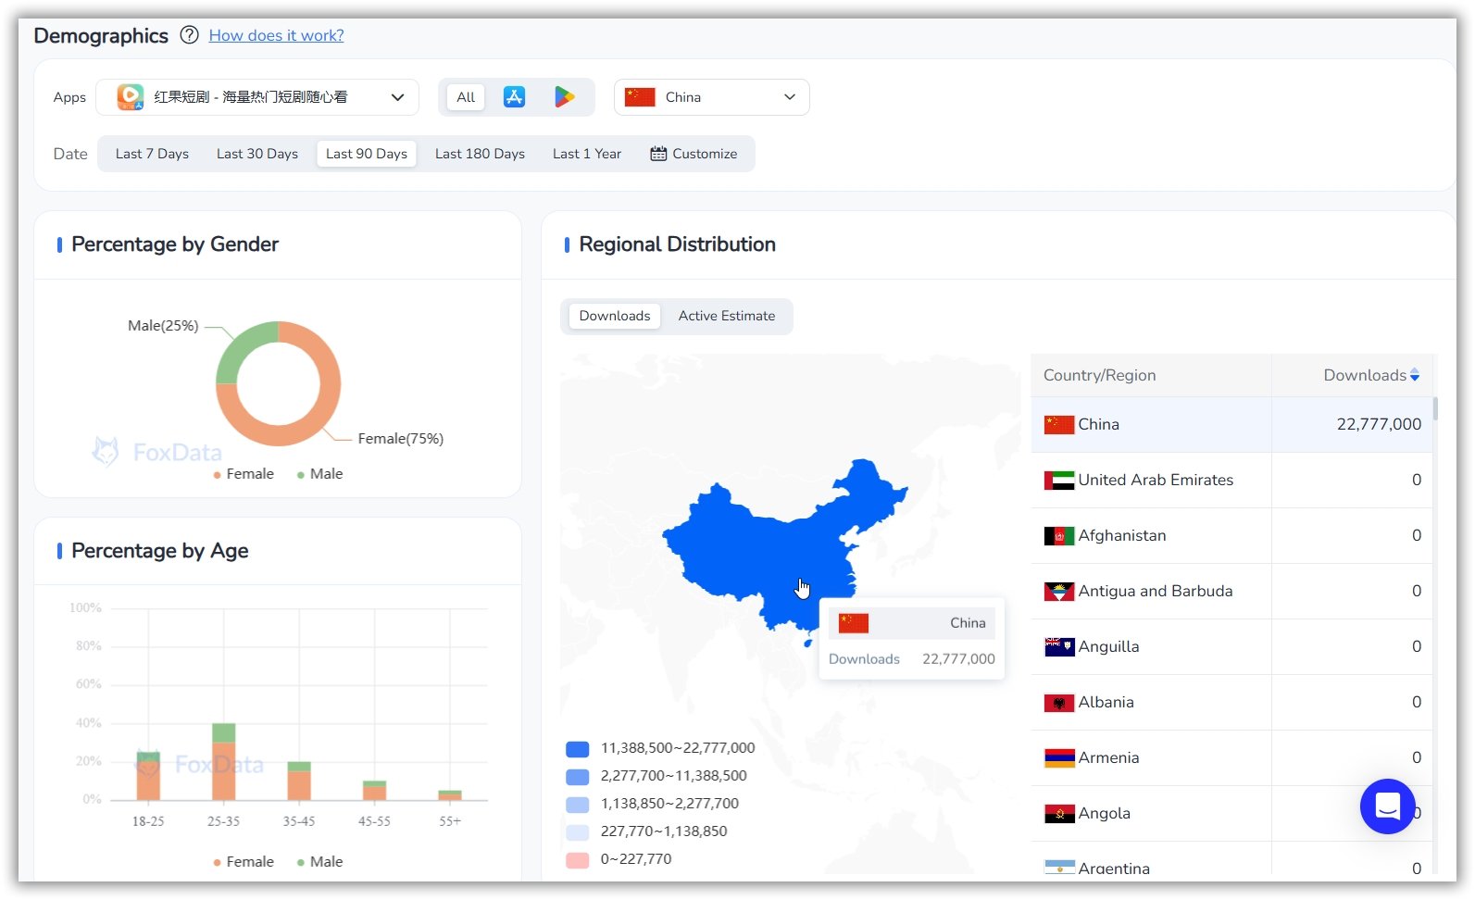The width and height of the screenshot is (1475, 900).
Task: Click the China flag in the map tooltip
Action: [x=854, y=623]
